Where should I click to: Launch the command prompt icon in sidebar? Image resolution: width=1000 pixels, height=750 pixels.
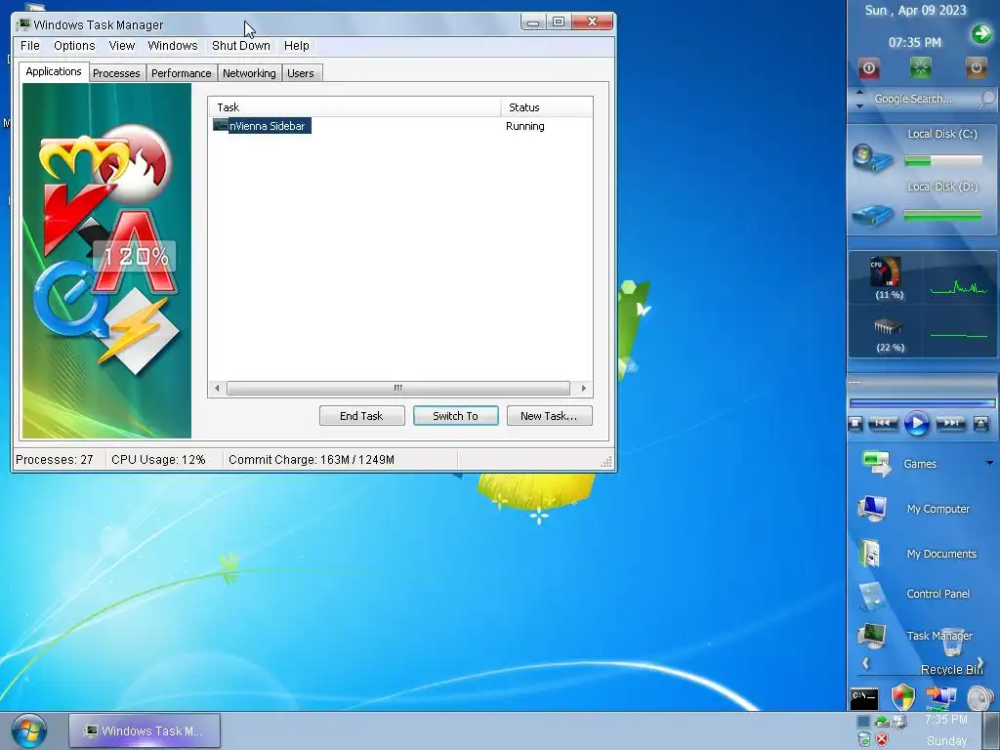pyautogui.click(x=864, y=698)
